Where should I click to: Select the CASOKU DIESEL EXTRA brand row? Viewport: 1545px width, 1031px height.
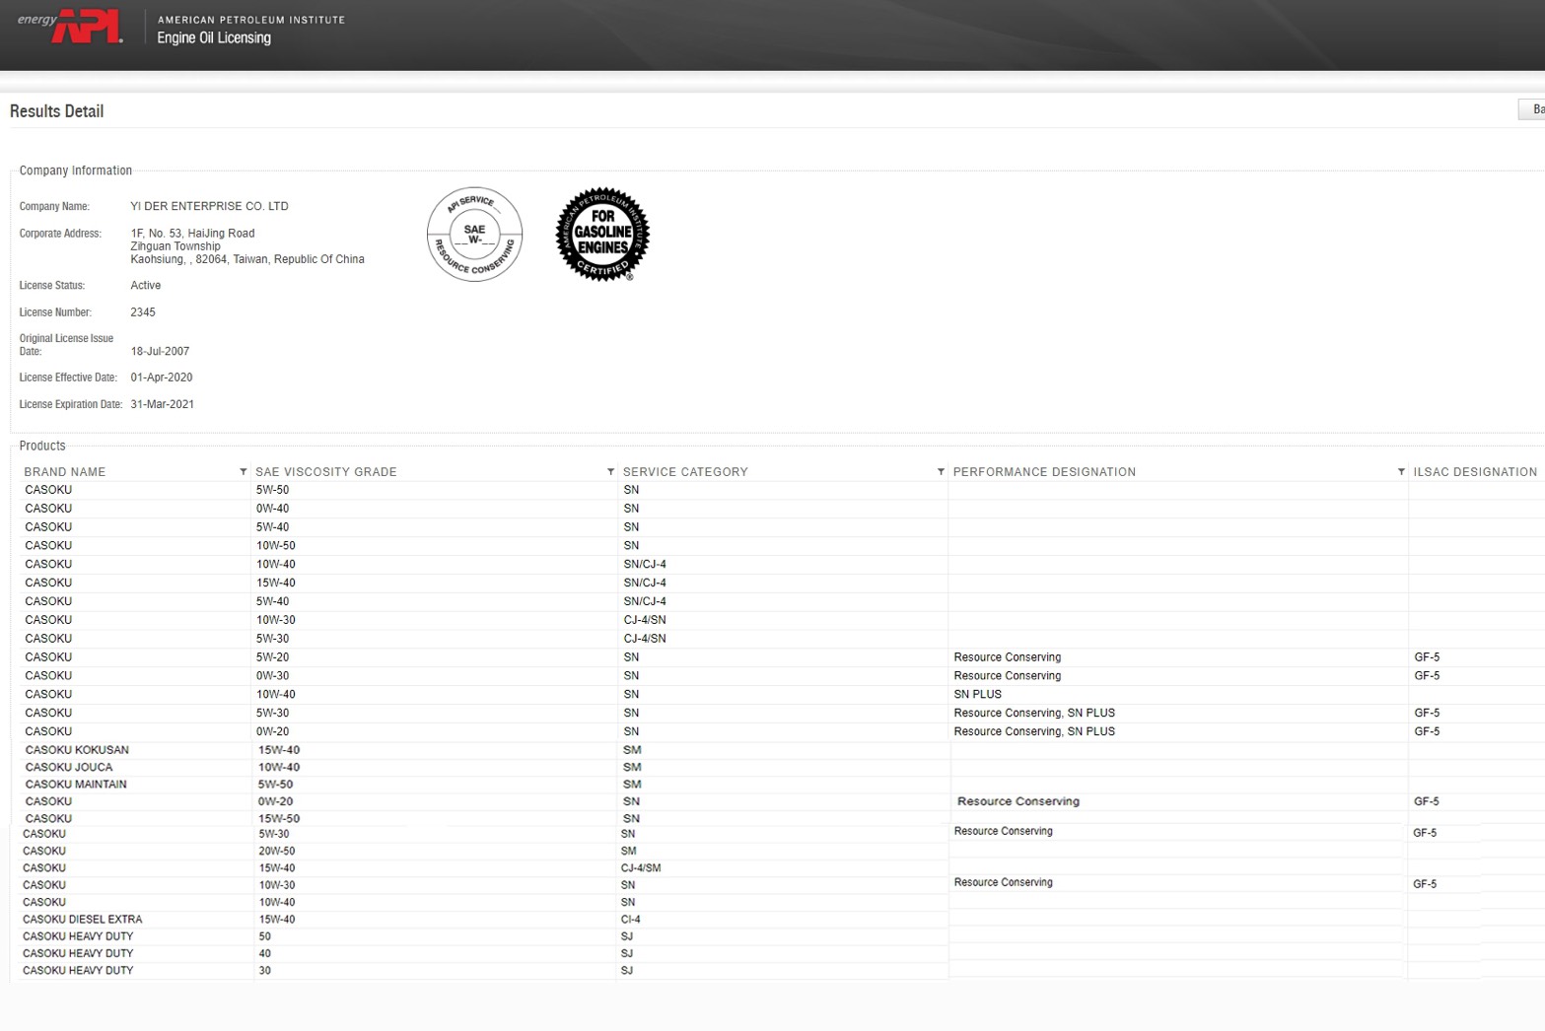point(83,920)
